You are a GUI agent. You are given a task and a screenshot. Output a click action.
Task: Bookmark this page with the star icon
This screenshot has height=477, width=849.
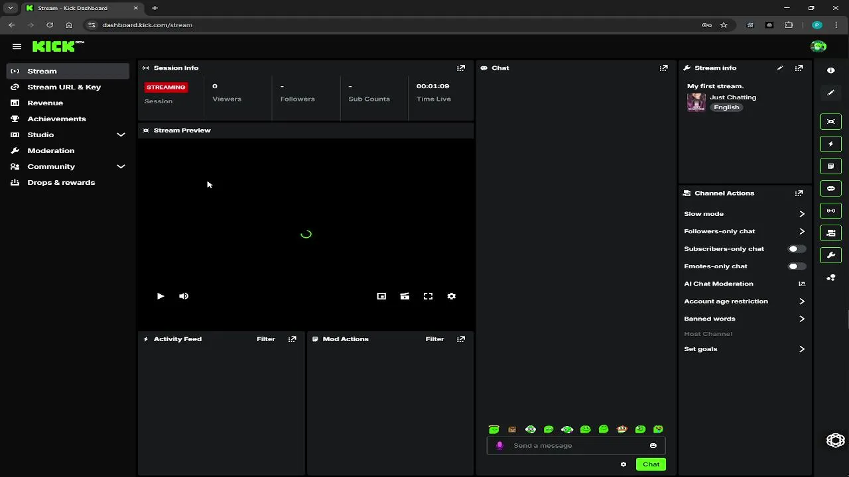724,25
